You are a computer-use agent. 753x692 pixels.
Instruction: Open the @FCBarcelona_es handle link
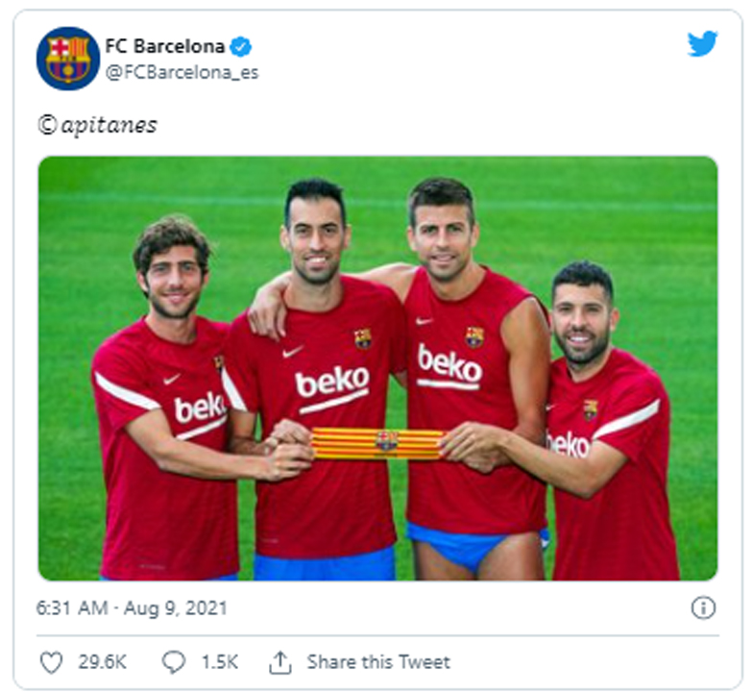(182, 73)
